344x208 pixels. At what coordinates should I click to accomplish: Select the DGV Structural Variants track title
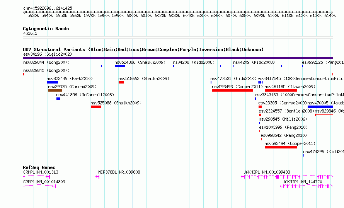(143, 49)
